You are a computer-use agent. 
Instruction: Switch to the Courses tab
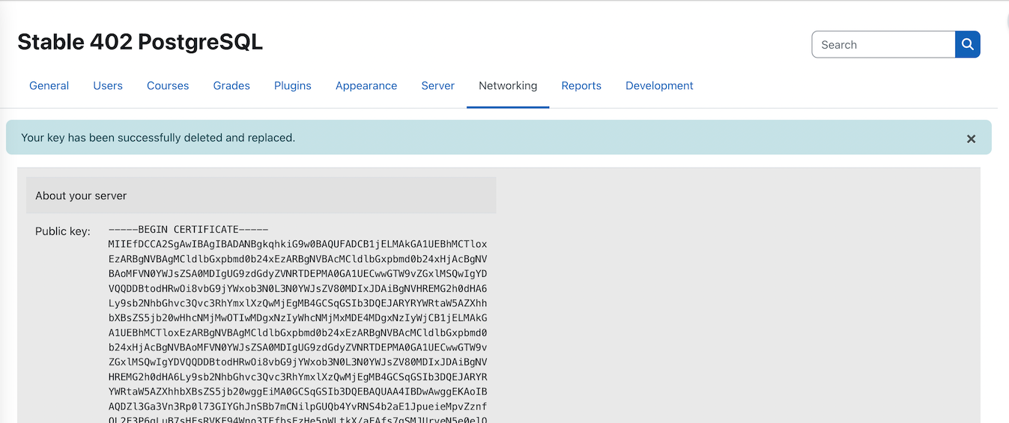(x=168, y=85)
